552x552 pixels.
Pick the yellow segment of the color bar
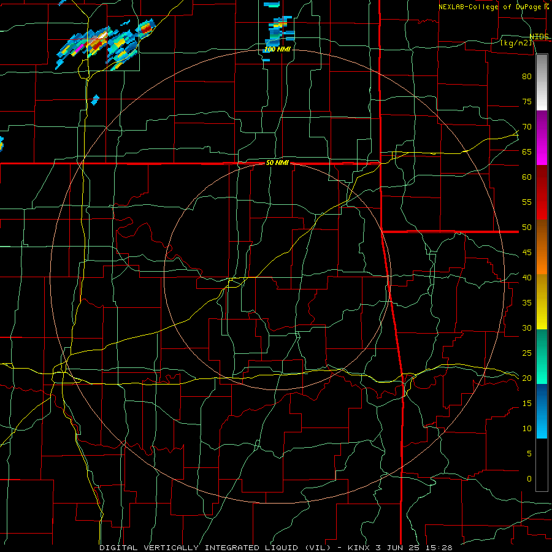pyautogui.click(x=542, y=302)
